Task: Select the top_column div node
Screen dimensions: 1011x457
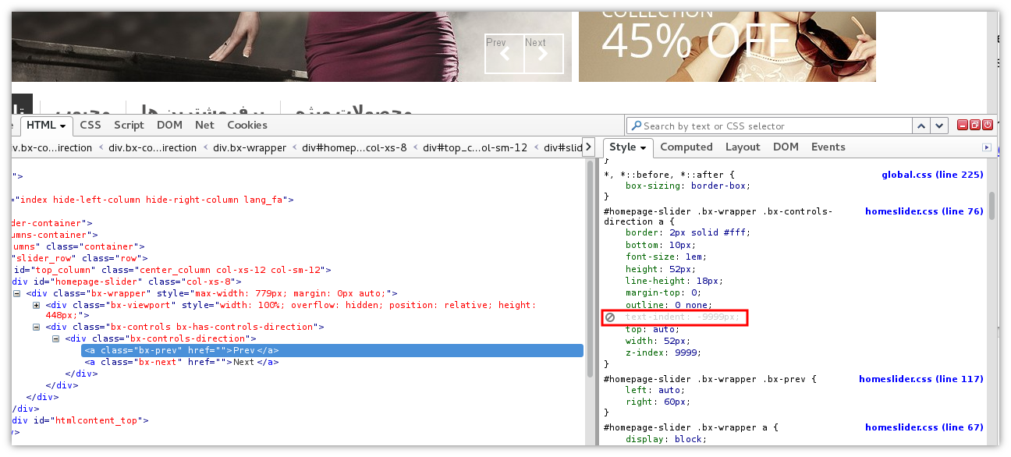Action: tap(172, 270)
